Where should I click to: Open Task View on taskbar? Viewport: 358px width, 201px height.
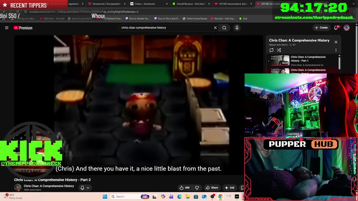point(154,197)
